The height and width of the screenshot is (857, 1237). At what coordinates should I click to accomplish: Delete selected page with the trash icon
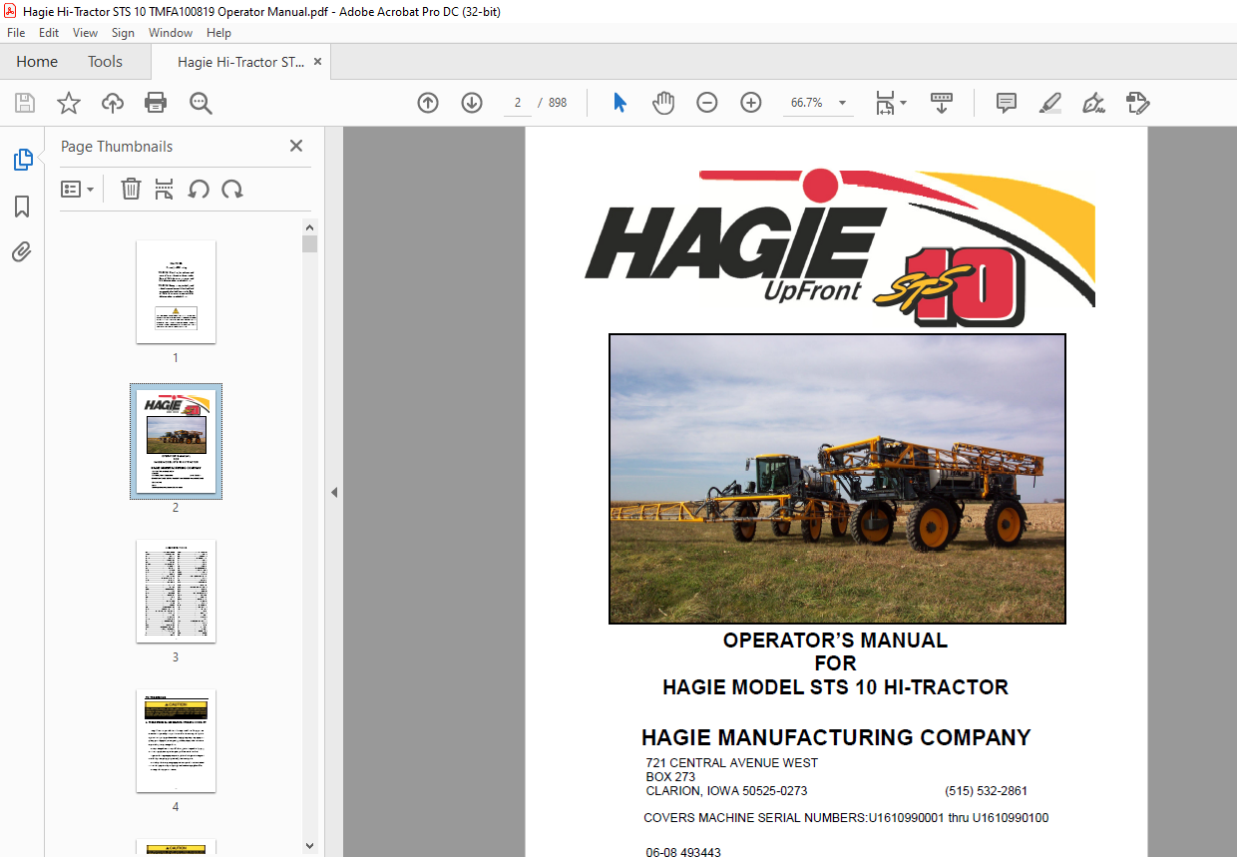[x=131, y=189]
